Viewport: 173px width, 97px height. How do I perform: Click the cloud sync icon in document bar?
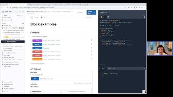[89, 17]
